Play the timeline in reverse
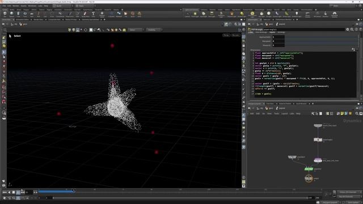This screenshot has width=363, height=204. tap(9, 192)
